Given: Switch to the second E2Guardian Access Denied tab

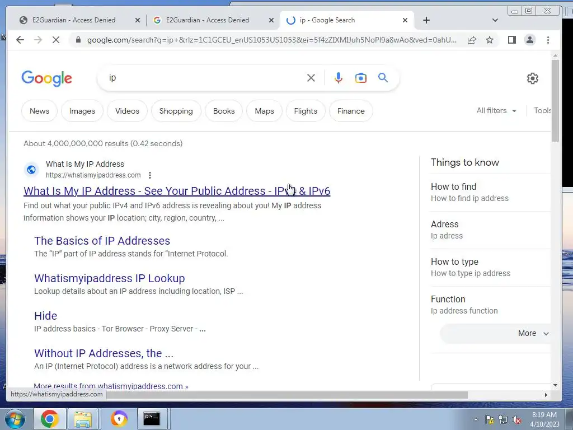Looking at the screenshot, I should pos(208,20).
